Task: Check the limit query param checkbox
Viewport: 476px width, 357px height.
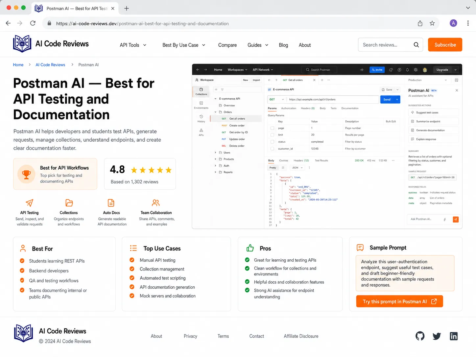Action: tap(272, 135)
